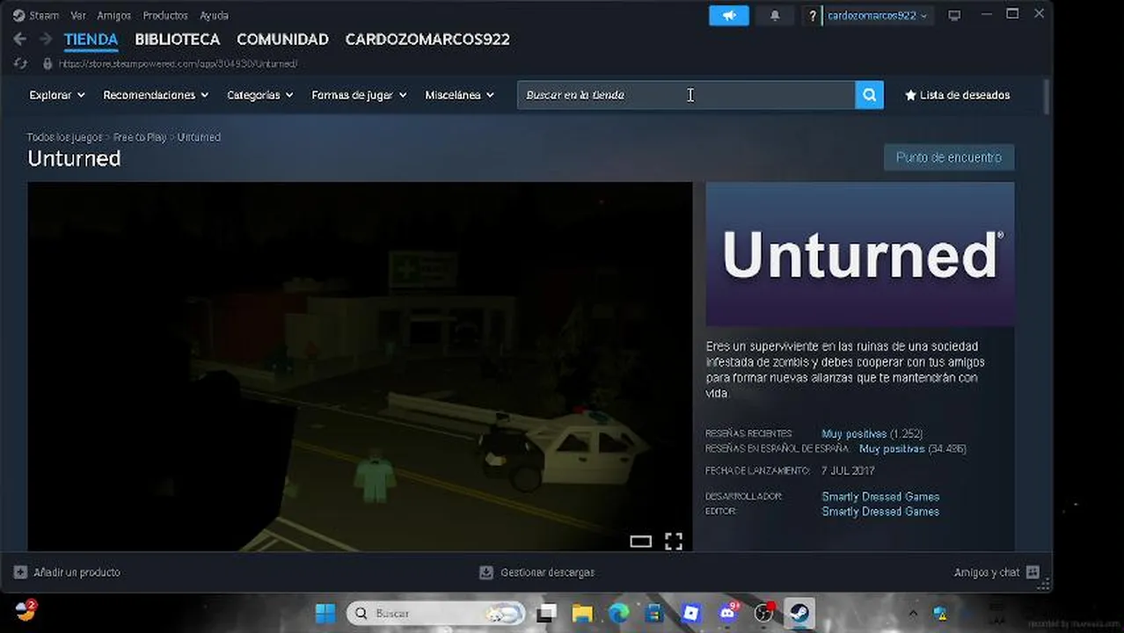This screenshot has width=1124, height=633.
Task: Open Lista de deseados
Action: pos(957,95)
